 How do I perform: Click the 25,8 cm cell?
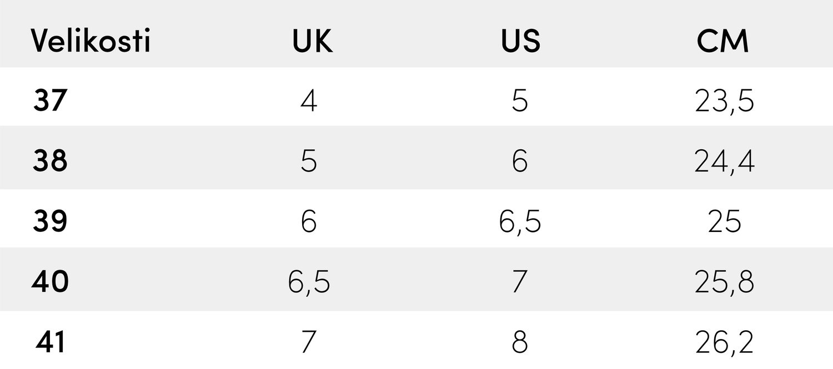(x=724, y=282)
